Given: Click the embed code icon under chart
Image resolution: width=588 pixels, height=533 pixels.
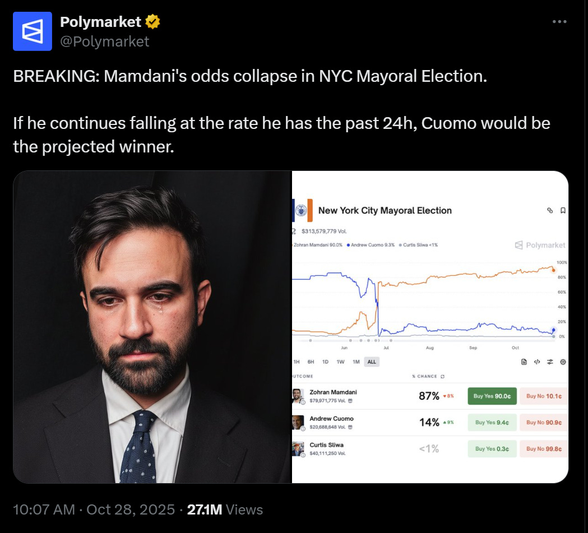Looking at the screenshot, I should 537,361.
